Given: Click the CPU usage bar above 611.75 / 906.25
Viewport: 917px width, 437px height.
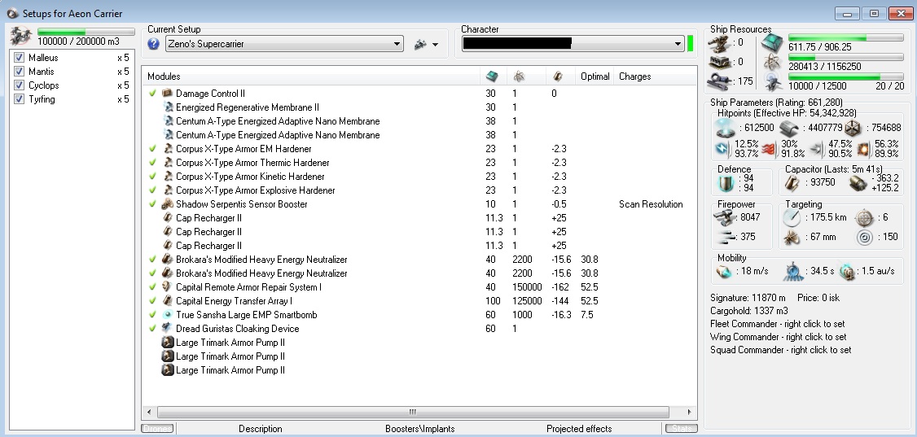Looking at the screenshot, I should (845, 38).
